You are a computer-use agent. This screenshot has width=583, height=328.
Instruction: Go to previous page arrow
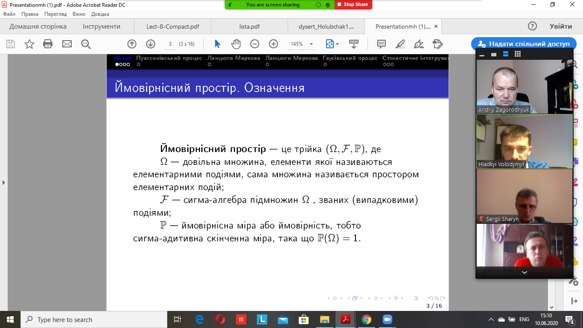coord(132,44)
